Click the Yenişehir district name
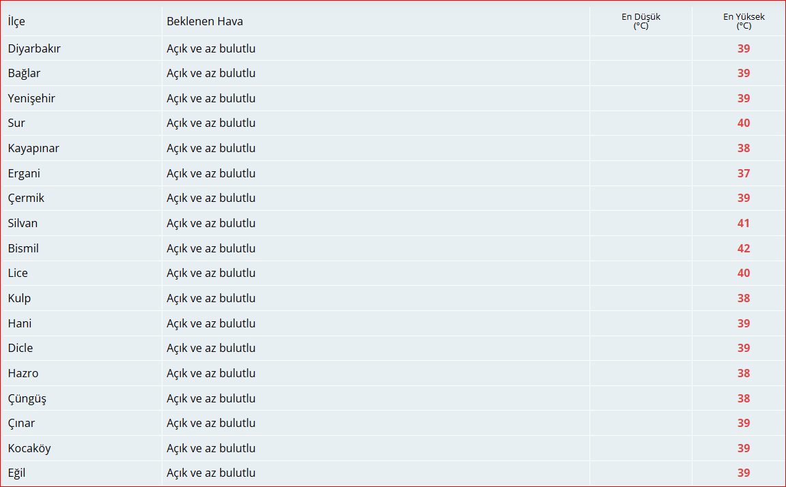 click(x=31, y=98)
